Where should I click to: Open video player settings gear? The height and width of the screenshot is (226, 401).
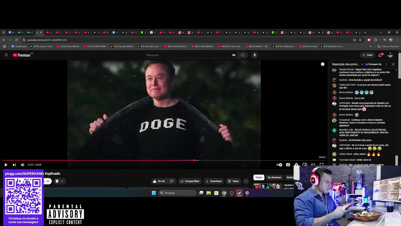296,165
